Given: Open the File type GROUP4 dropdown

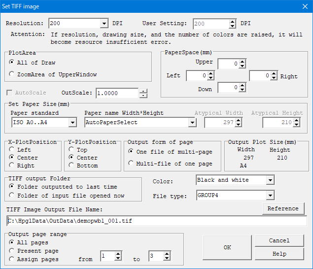Looking at the screenshot, I should click(270, 196).
